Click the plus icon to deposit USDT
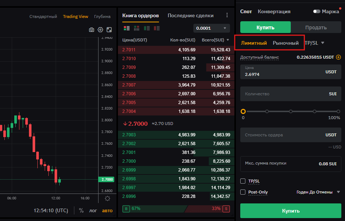The image size is (345, 221). click(338, 57)
